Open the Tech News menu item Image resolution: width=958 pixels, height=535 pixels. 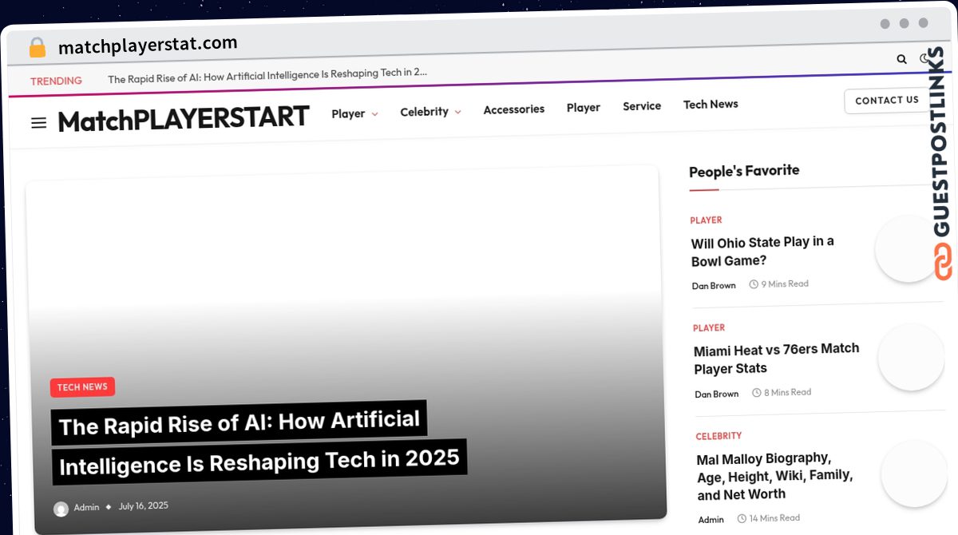click(711, 104)
